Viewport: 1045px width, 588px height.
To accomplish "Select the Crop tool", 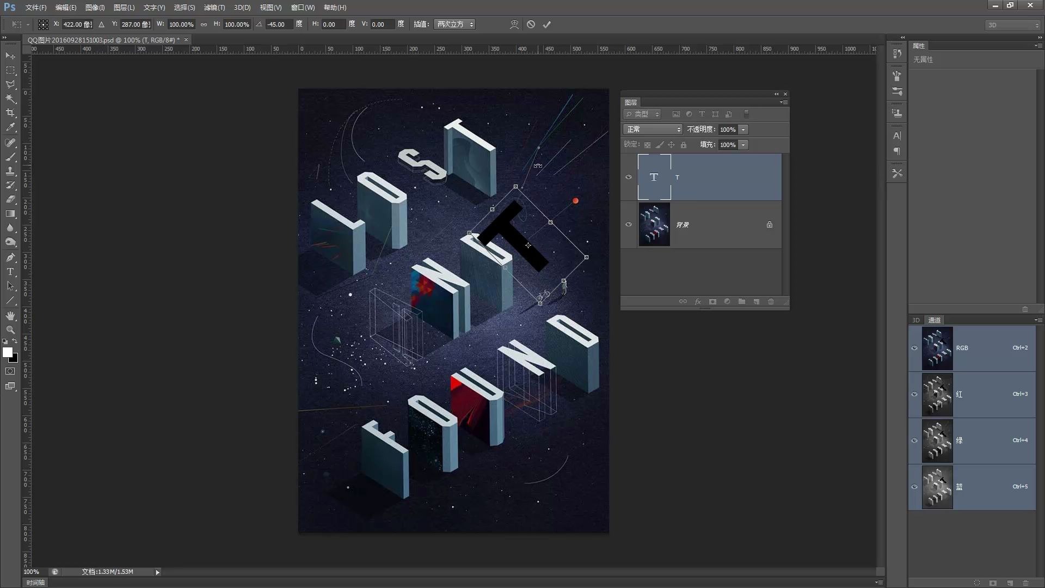I will (x=10, y=113).
